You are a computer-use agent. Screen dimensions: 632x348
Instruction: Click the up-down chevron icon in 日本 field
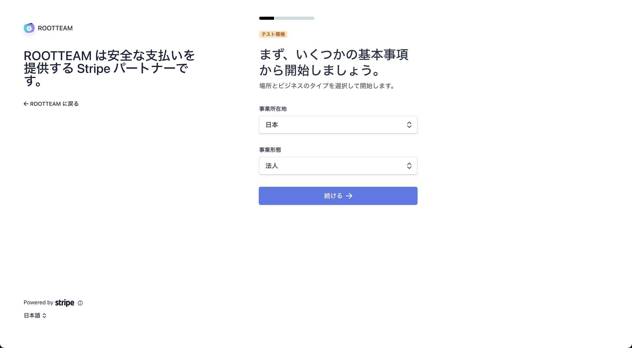(x=409, y=125)
